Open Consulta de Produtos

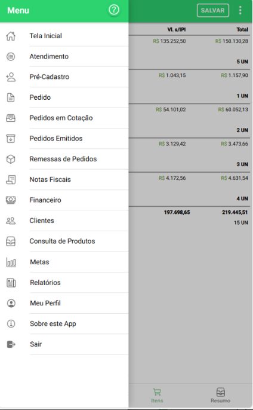[x=64, y=241]
